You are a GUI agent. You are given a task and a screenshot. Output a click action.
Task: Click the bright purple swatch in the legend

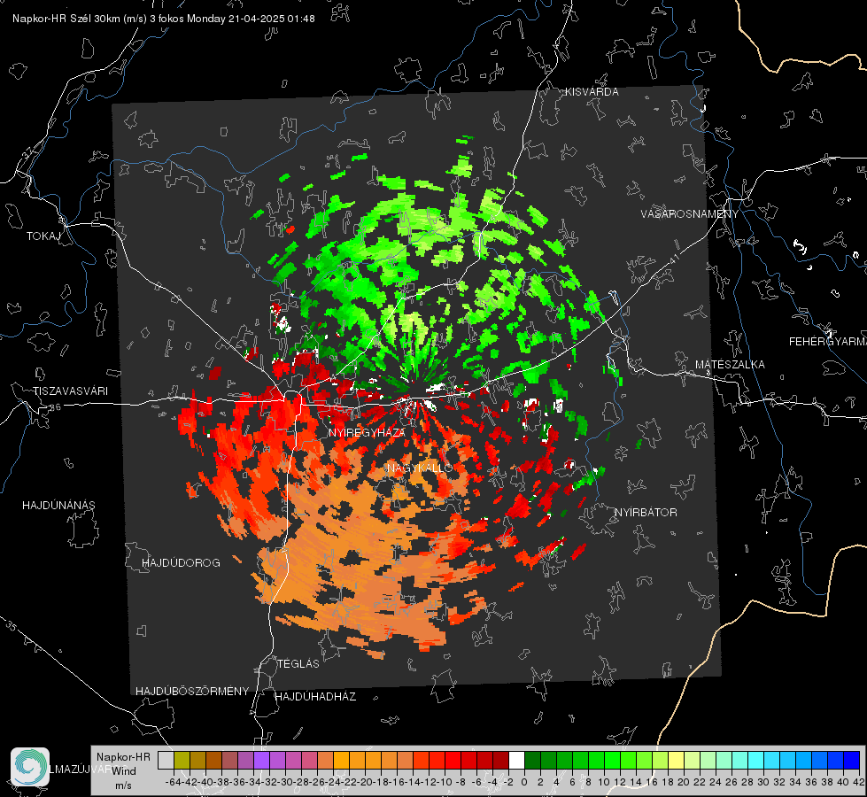[x=261, y=760]
